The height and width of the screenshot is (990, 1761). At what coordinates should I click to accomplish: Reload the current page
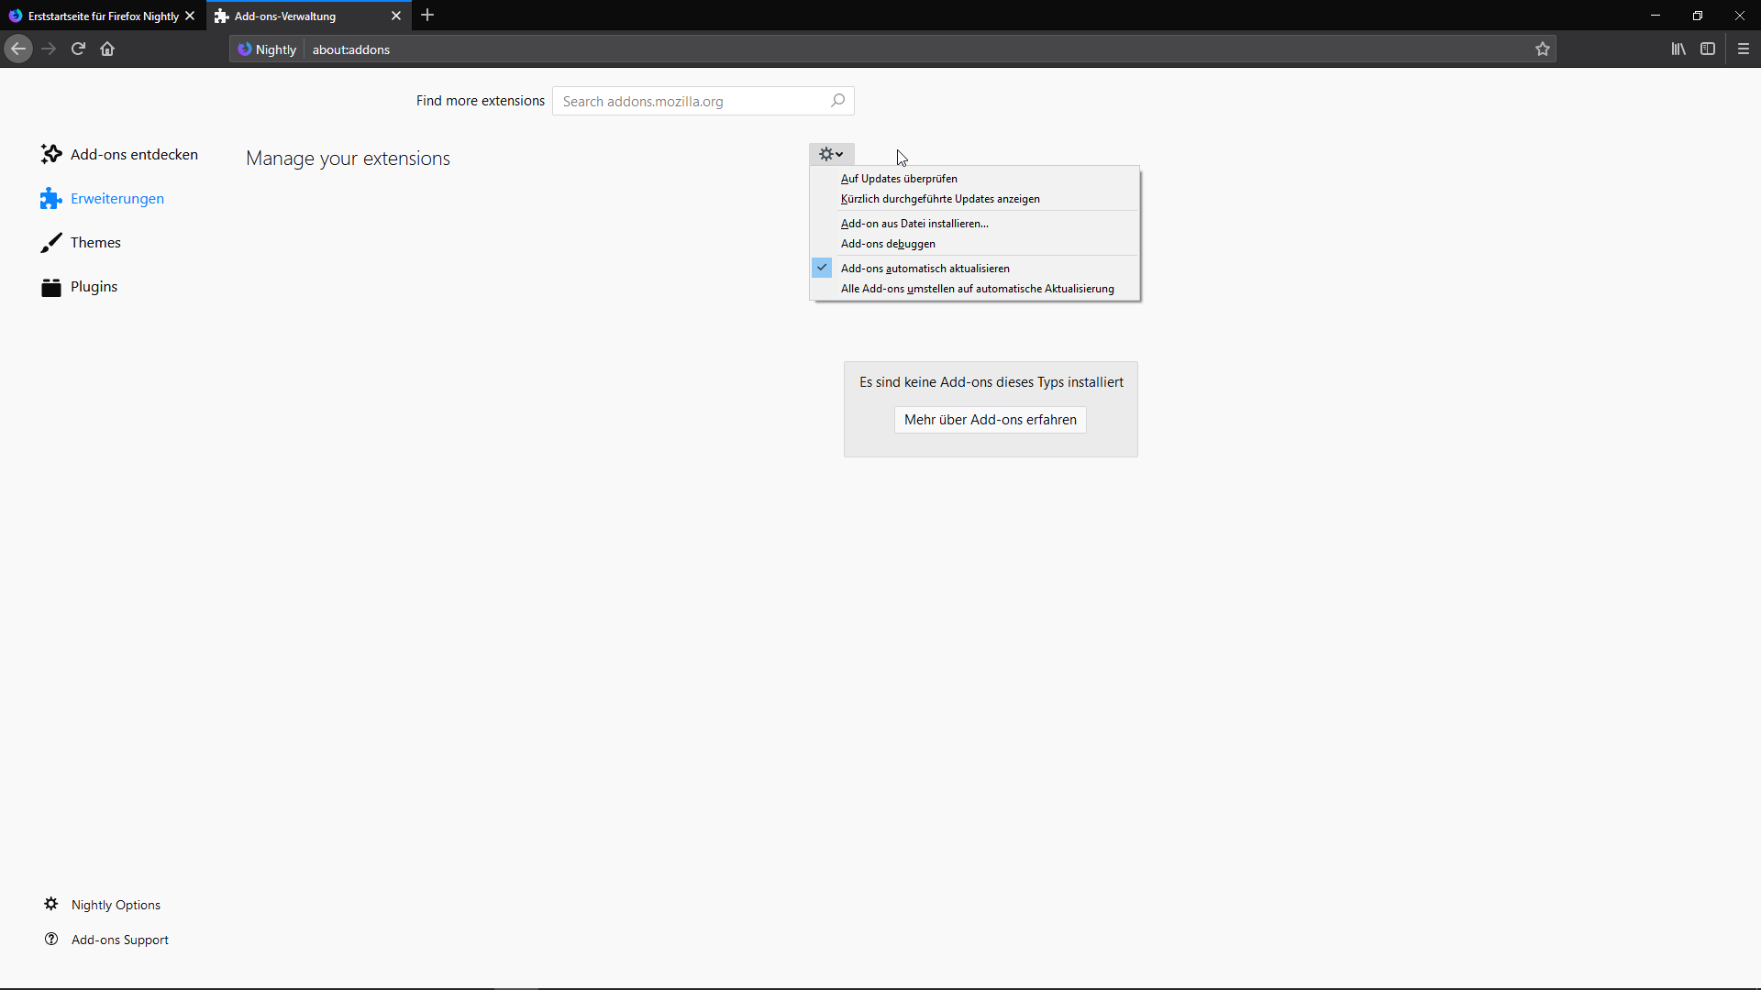point(78,49)
